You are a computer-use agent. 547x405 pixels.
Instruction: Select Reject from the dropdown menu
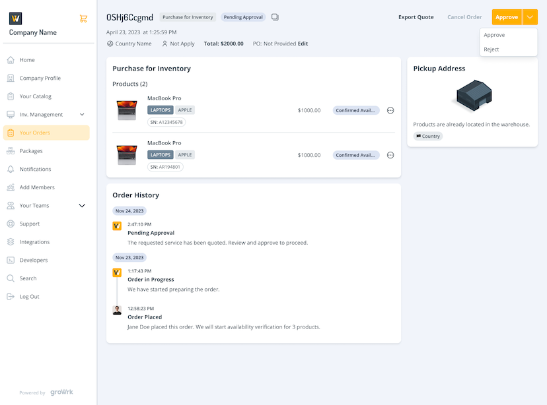492,49
